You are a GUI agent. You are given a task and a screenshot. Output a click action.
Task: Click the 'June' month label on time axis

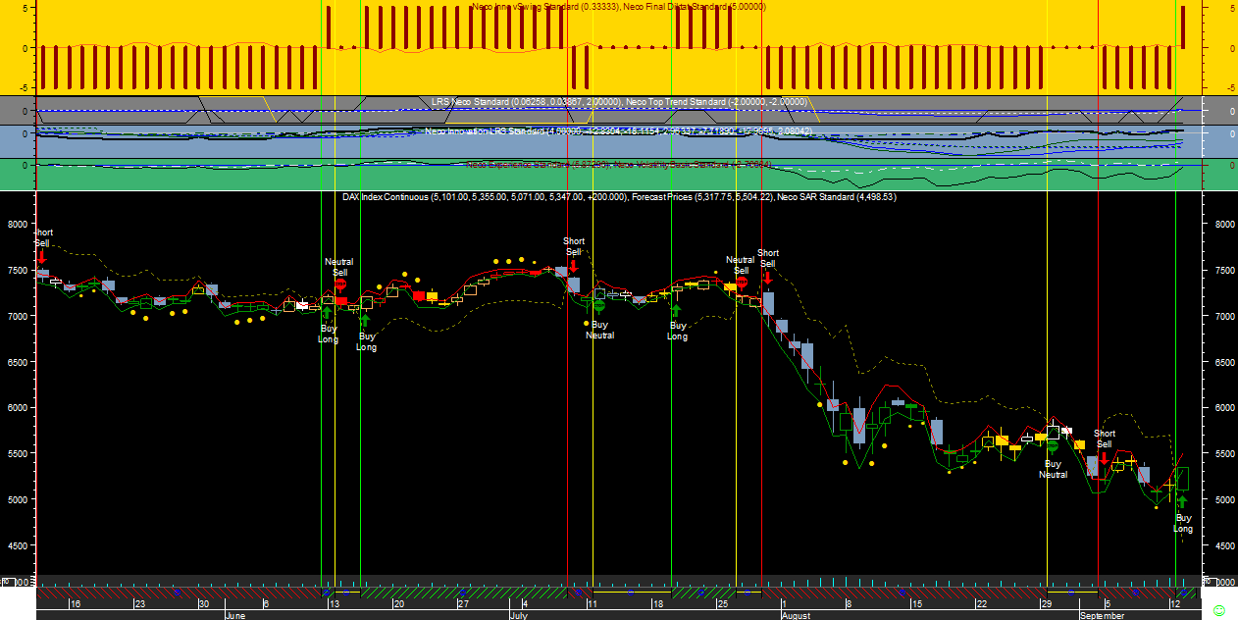click(x=234, y=615)
